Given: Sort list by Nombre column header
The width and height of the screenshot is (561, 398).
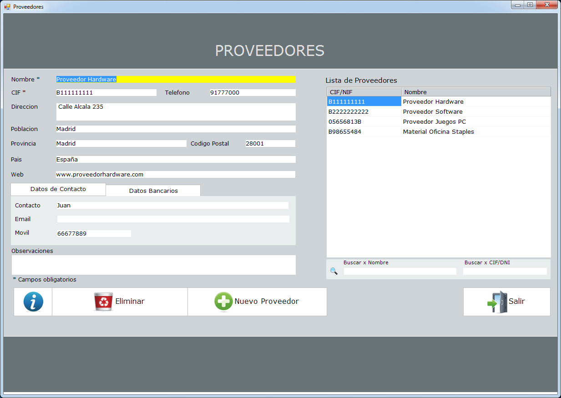Looking at the screenshot, I should 476,92.
